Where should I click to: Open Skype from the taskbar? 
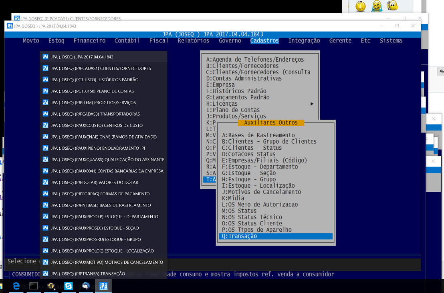[69, 286]
